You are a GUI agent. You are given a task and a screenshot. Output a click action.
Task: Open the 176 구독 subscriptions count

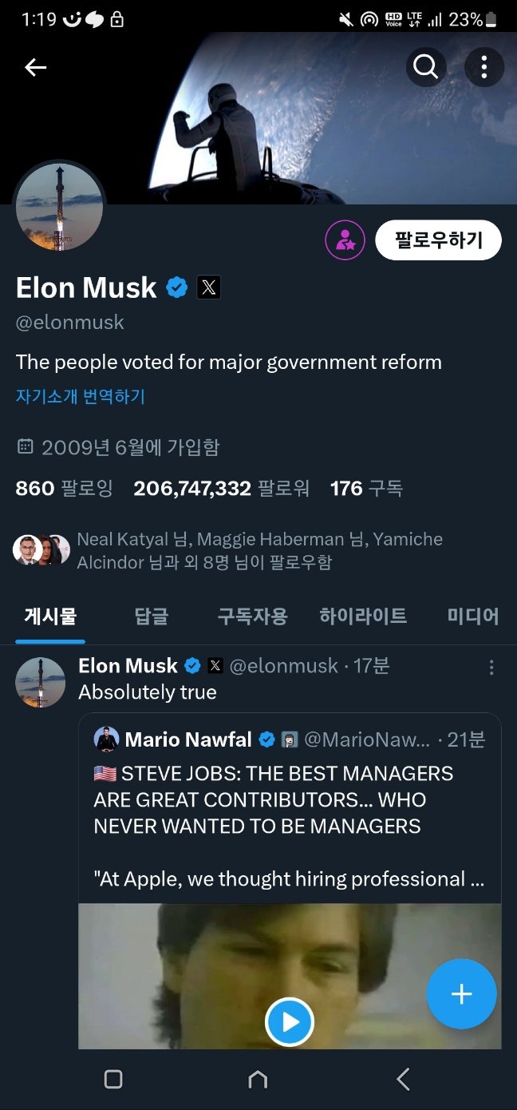point(366,488)
